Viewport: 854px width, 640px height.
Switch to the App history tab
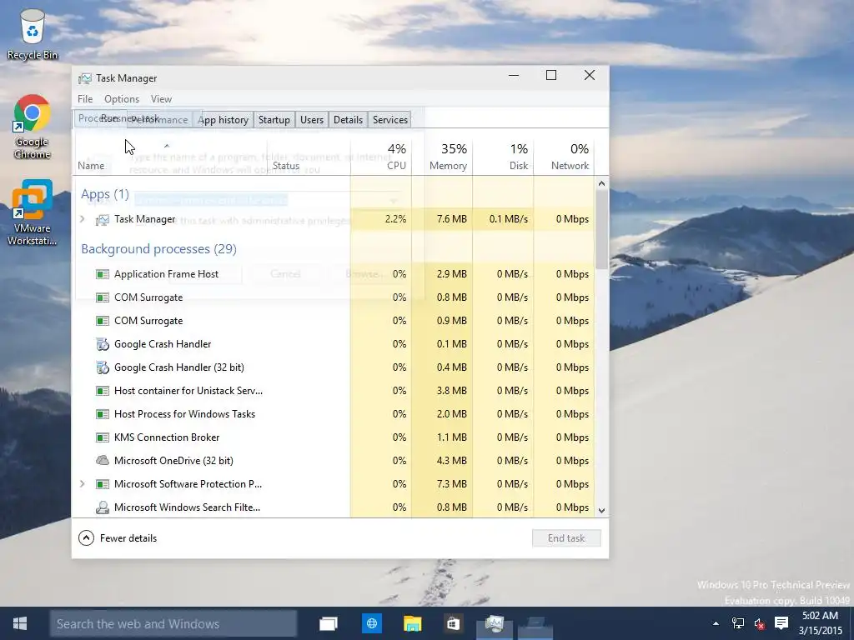223,120
